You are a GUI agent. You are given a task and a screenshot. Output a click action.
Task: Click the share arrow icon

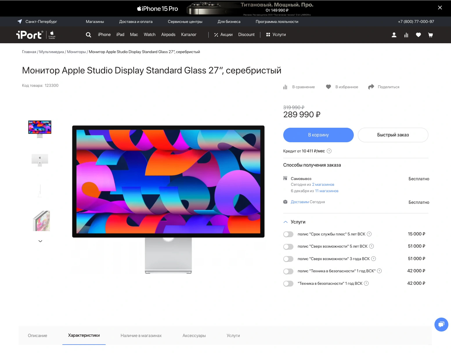pos(371,87)
